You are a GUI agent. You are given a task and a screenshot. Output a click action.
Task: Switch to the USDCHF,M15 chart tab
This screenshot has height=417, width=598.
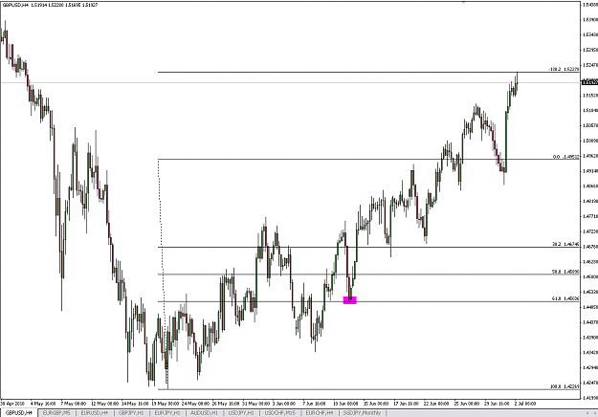[280, 413]
